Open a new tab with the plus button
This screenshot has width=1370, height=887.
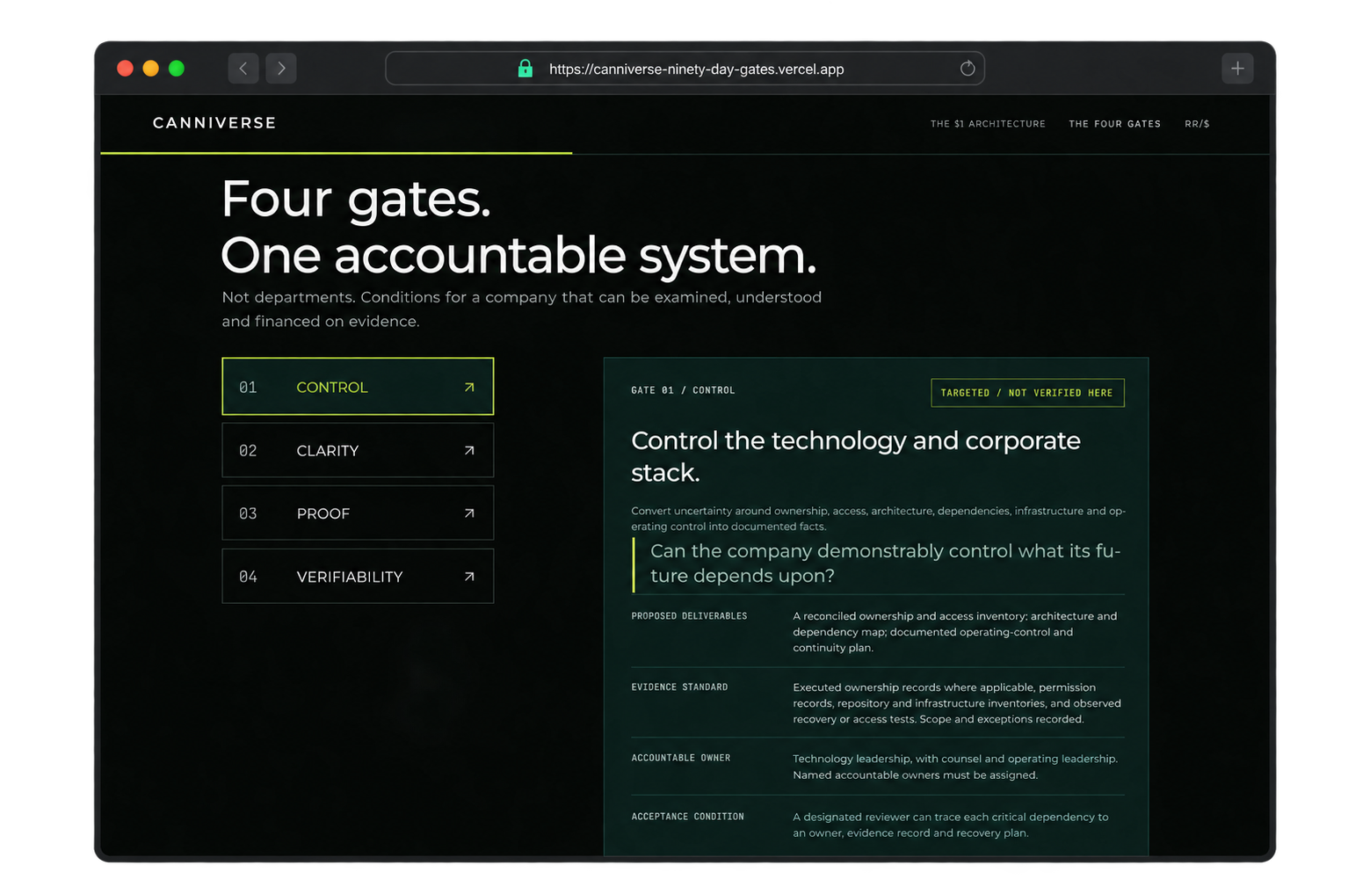[1236, 68]
